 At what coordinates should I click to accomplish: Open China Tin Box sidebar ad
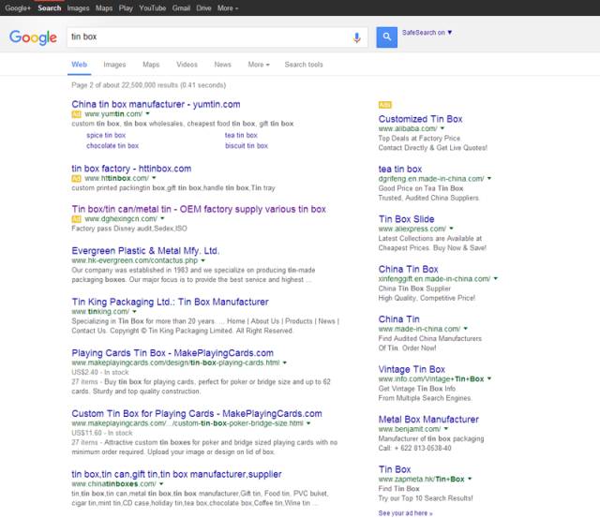click(409, 269)
